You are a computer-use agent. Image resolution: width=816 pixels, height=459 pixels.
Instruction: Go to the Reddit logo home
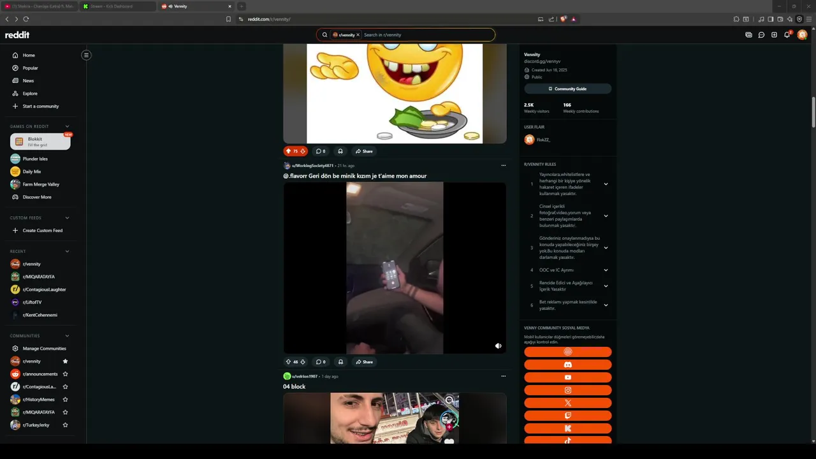pos(17,35)
